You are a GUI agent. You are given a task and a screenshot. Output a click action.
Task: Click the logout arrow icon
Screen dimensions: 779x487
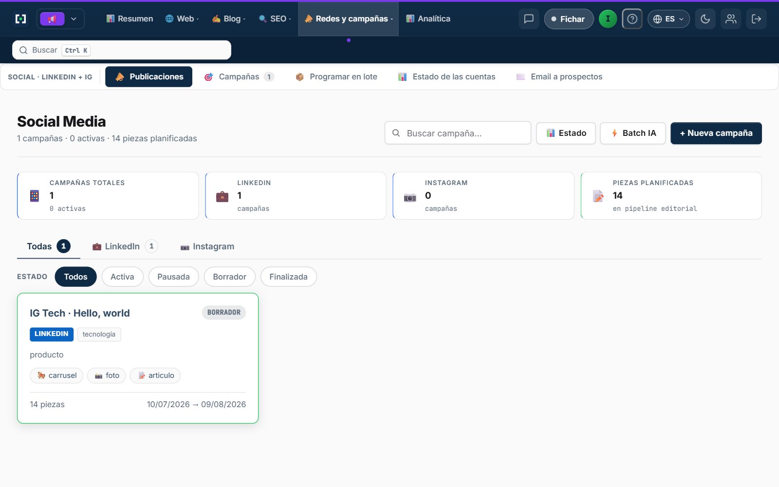756,19
